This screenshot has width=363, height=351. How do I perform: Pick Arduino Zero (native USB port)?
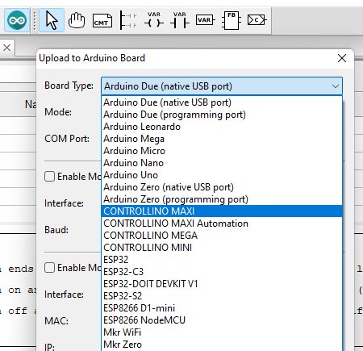[x=222, y=187]
